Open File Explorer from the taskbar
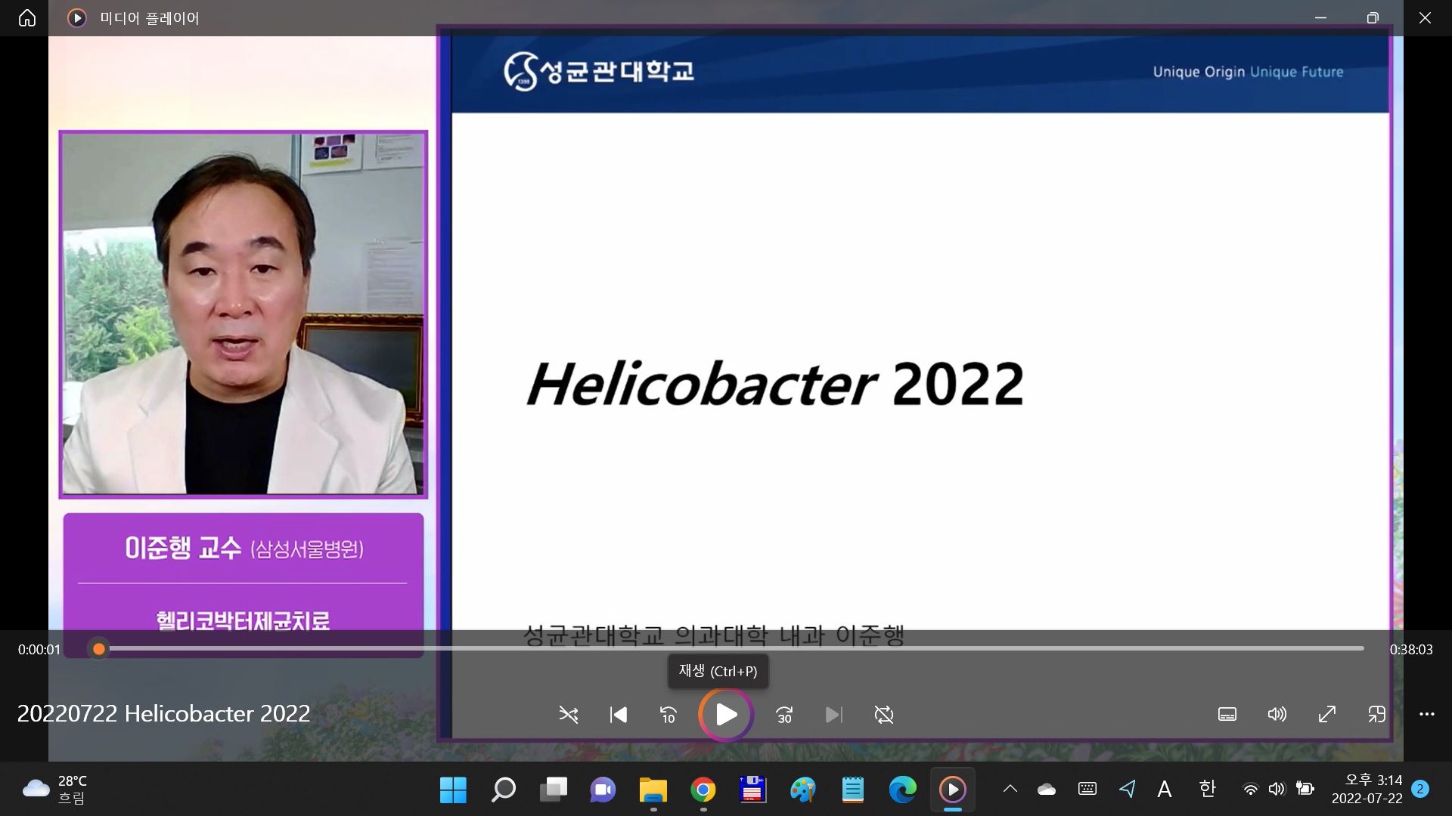Screen dimensions: 1452x816 653,790
